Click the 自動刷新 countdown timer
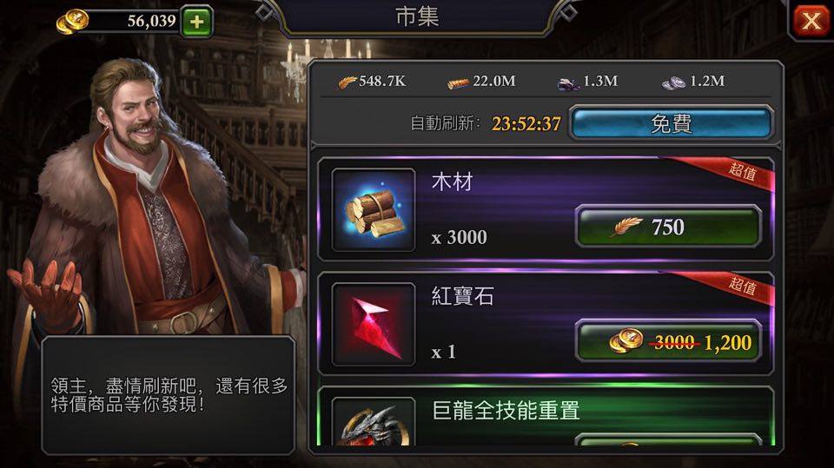The height and width of the screenshot is (468, 834). pyautogui.click(x=526, y=124)
